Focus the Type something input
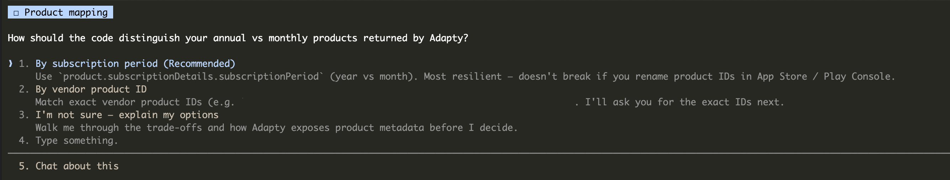 (77, 140)
